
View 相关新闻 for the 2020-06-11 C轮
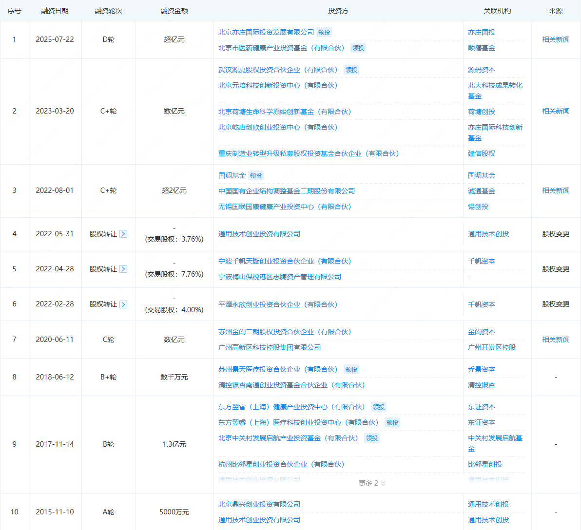(x=556, y=340)
